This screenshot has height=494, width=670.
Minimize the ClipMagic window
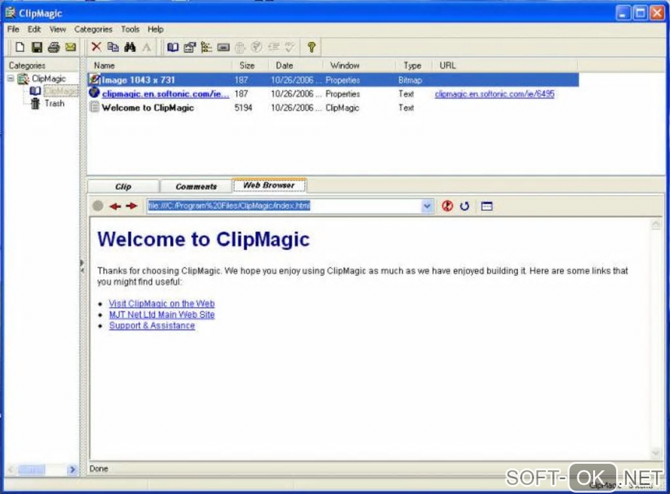pyautogui.click(x=623, y=13)
